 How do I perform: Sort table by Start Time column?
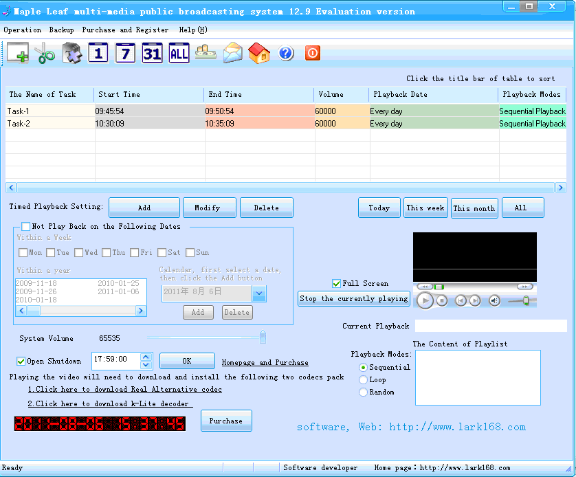[148, 94]
